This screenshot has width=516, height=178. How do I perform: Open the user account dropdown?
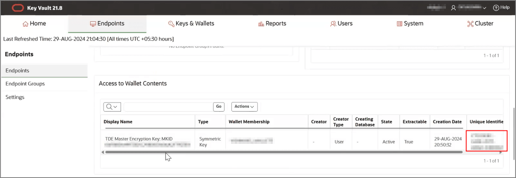click(x=469, y=7)
